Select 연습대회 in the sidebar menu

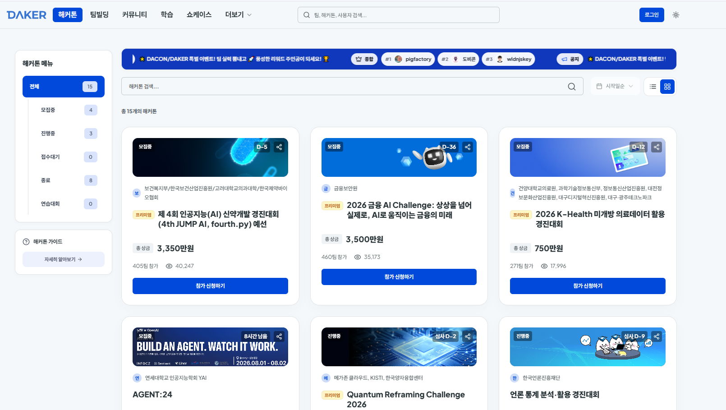click(x=68, y=204)
